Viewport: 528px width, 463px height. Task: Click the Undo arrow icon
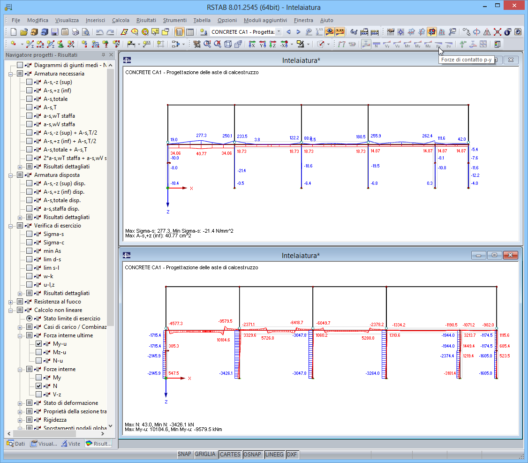[x=99, y=32]
